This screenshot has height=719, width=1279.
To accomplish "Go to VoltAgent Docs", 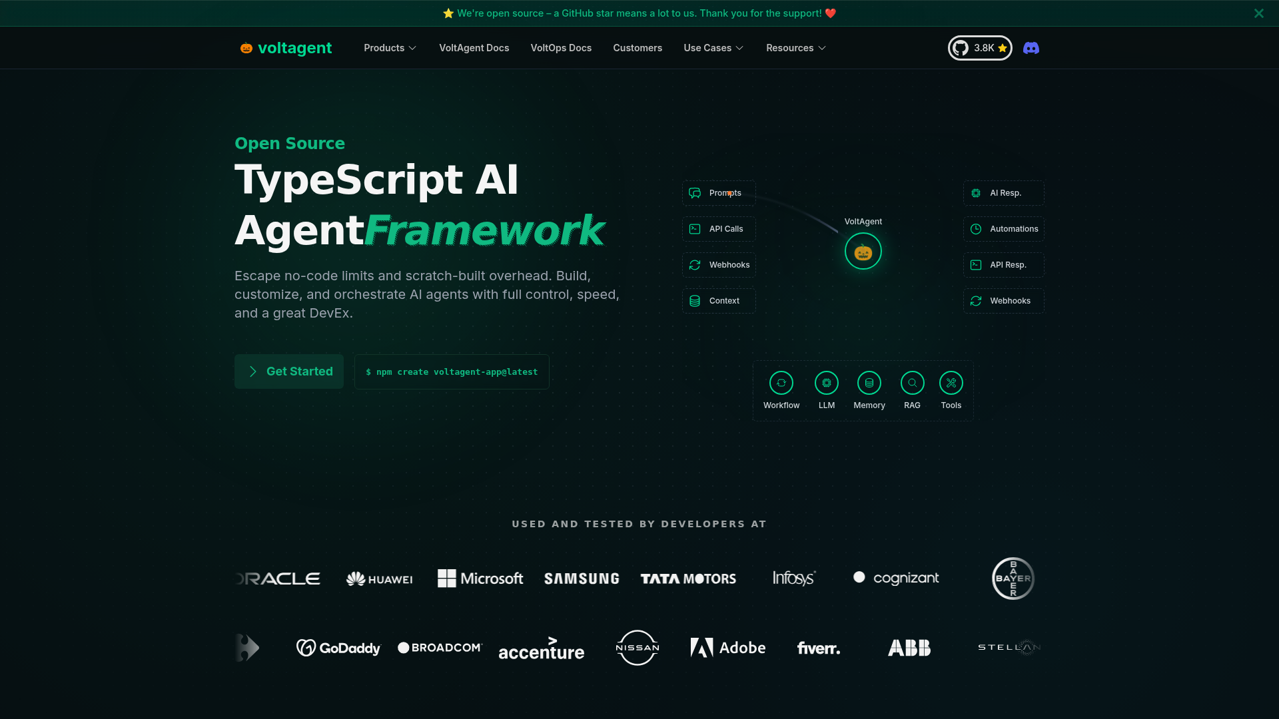I will tap(474, 47).
